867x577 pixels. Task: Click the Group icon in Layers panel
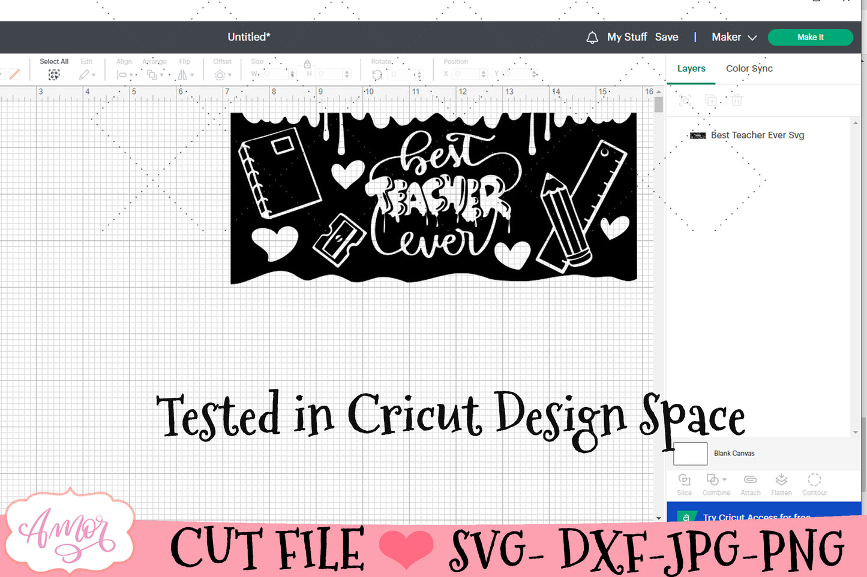[x=685, y=101]
